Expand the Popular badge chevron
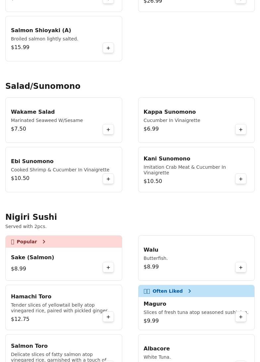The height and width of the screenshot is (362, 260). tap(44, 242)
